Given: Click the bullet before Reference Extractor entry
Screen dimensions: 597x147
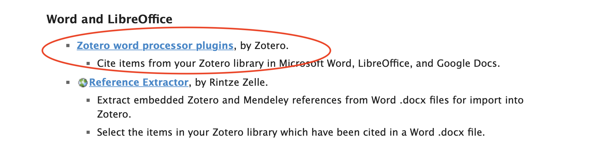Looking at the screenshot, I should 68,82.
